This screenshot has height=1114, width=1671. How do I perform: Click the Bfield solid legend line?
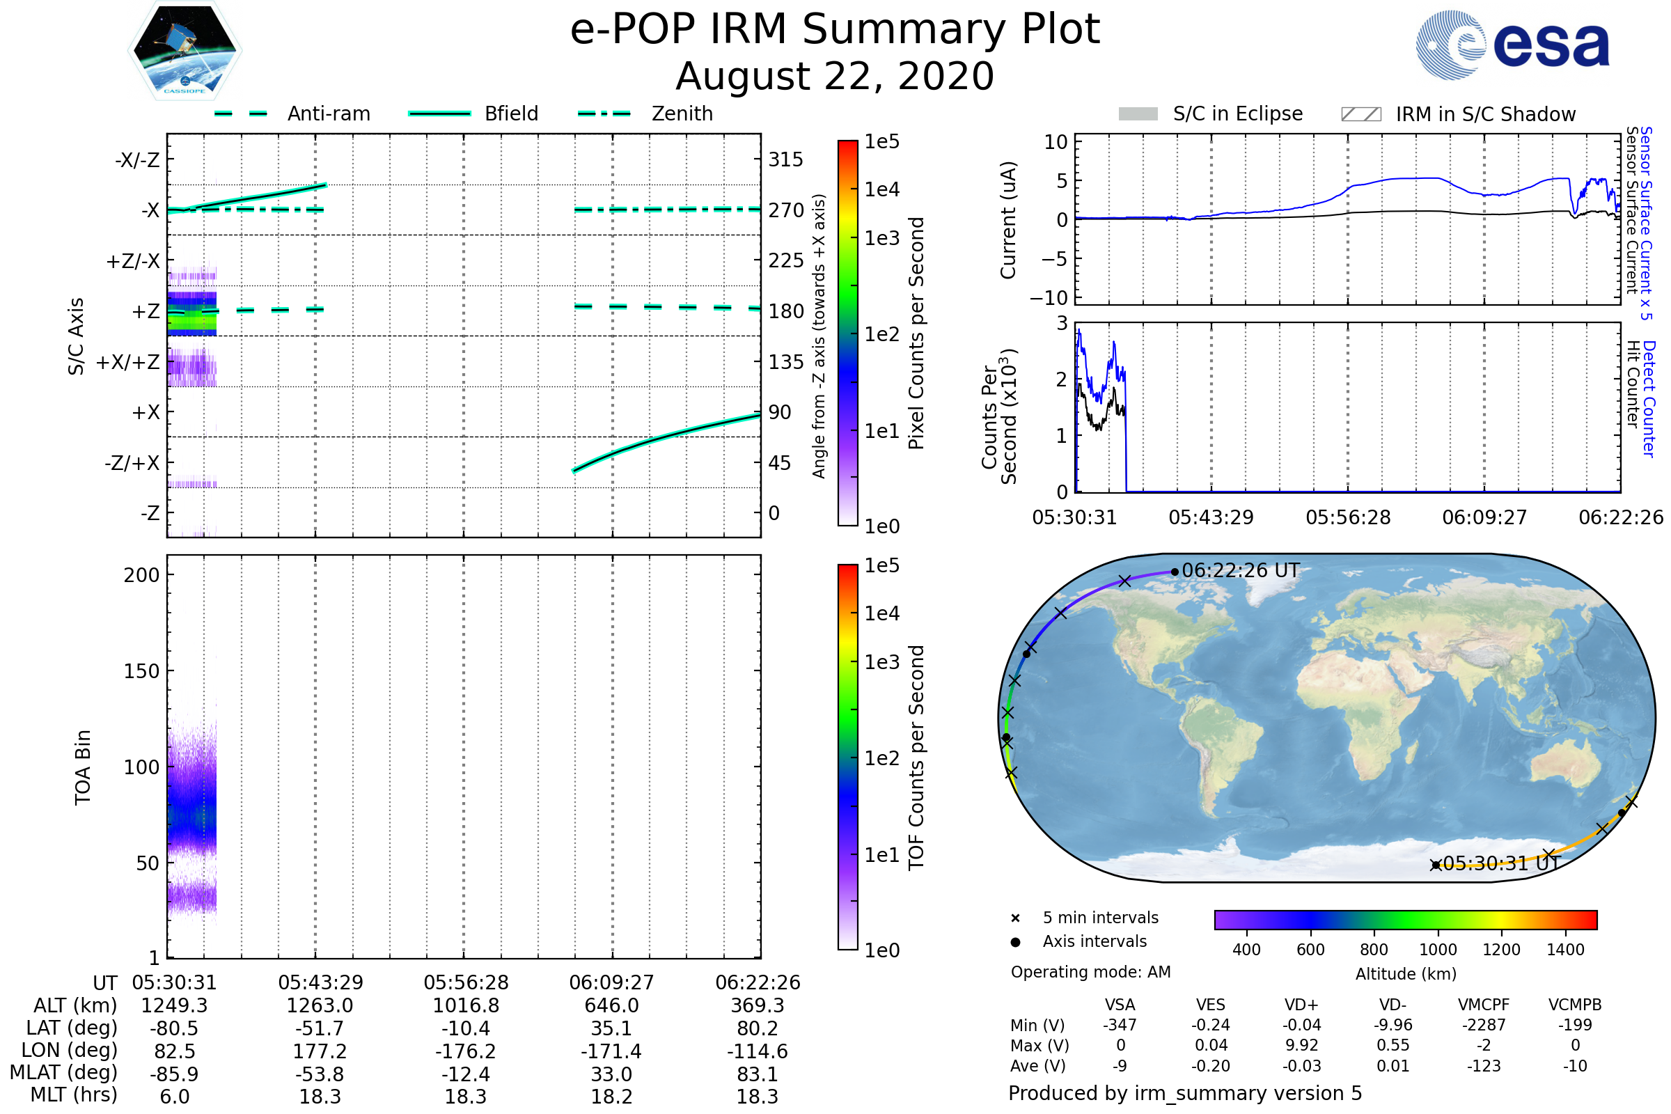click(439, 113)
